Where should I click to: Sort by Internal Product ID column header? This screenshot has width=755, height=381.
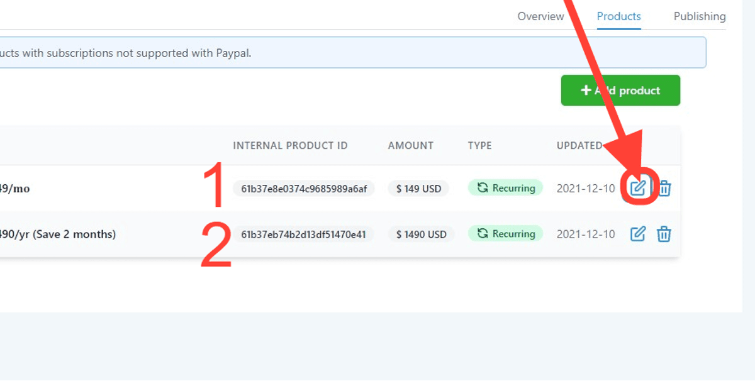(290, 145)
